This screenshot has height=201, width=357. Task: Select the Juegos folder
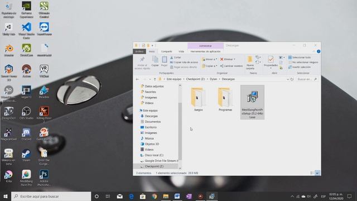point(199,99)
